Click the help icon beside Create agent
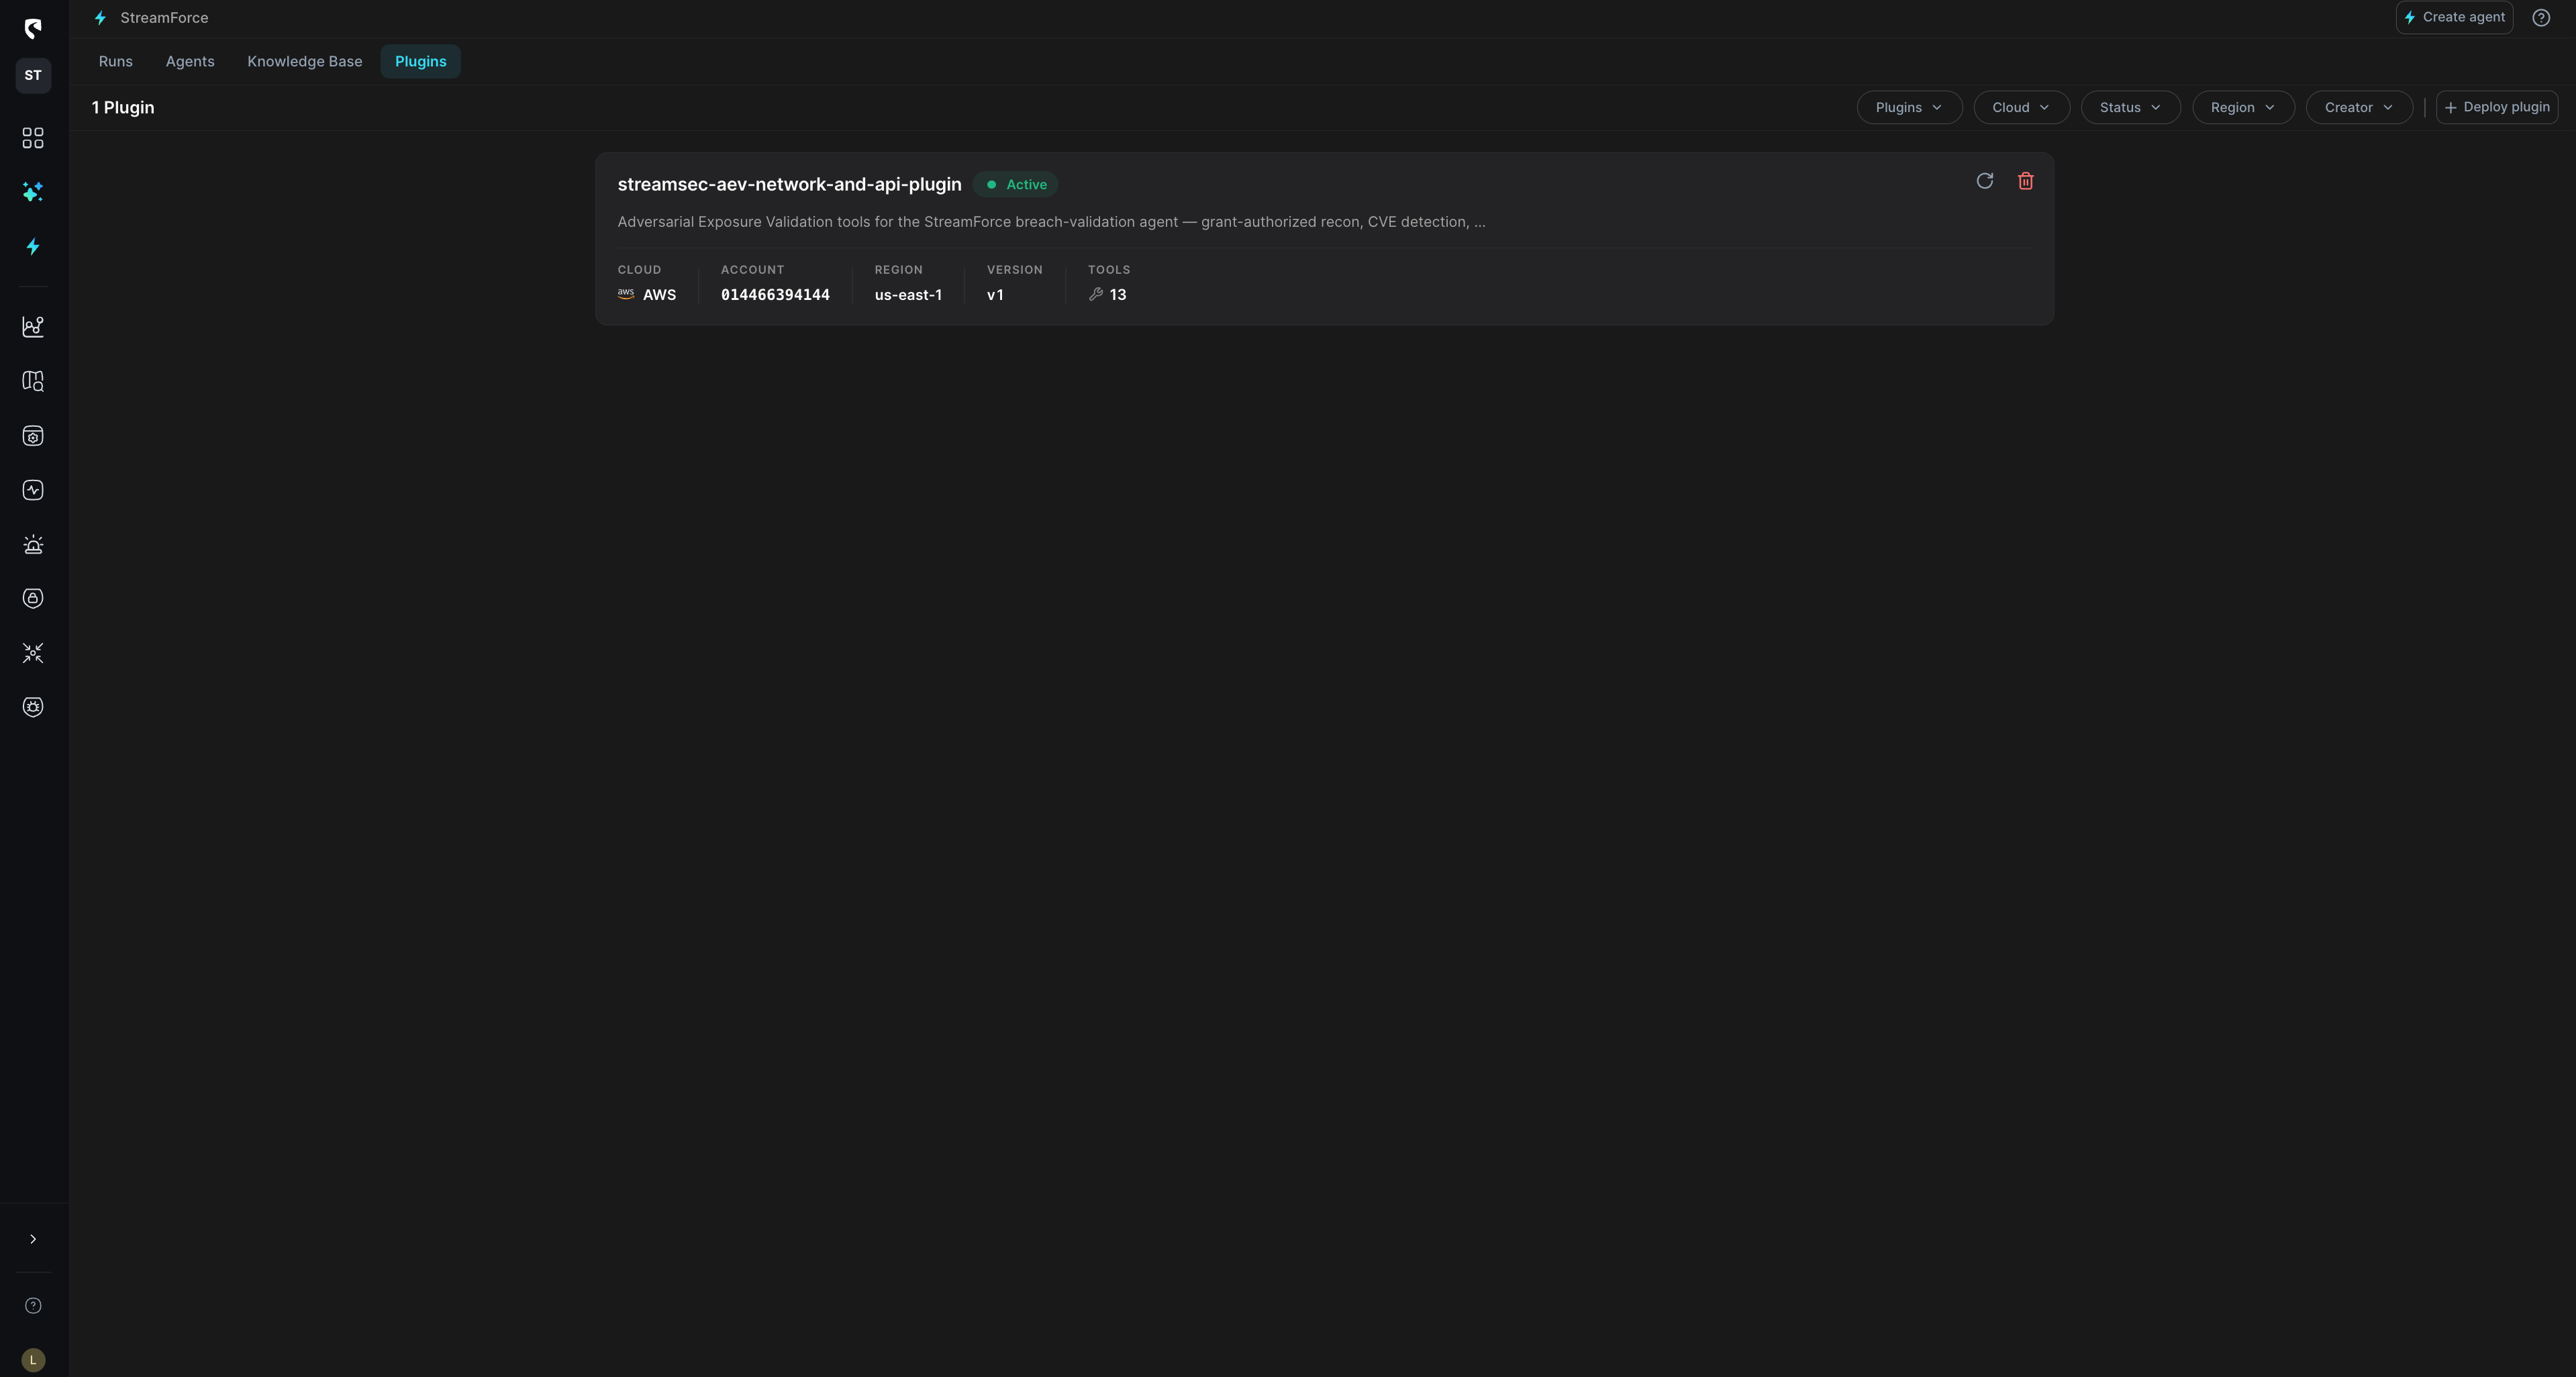Screen dimensions: 2576x1377 (2541, 17)
